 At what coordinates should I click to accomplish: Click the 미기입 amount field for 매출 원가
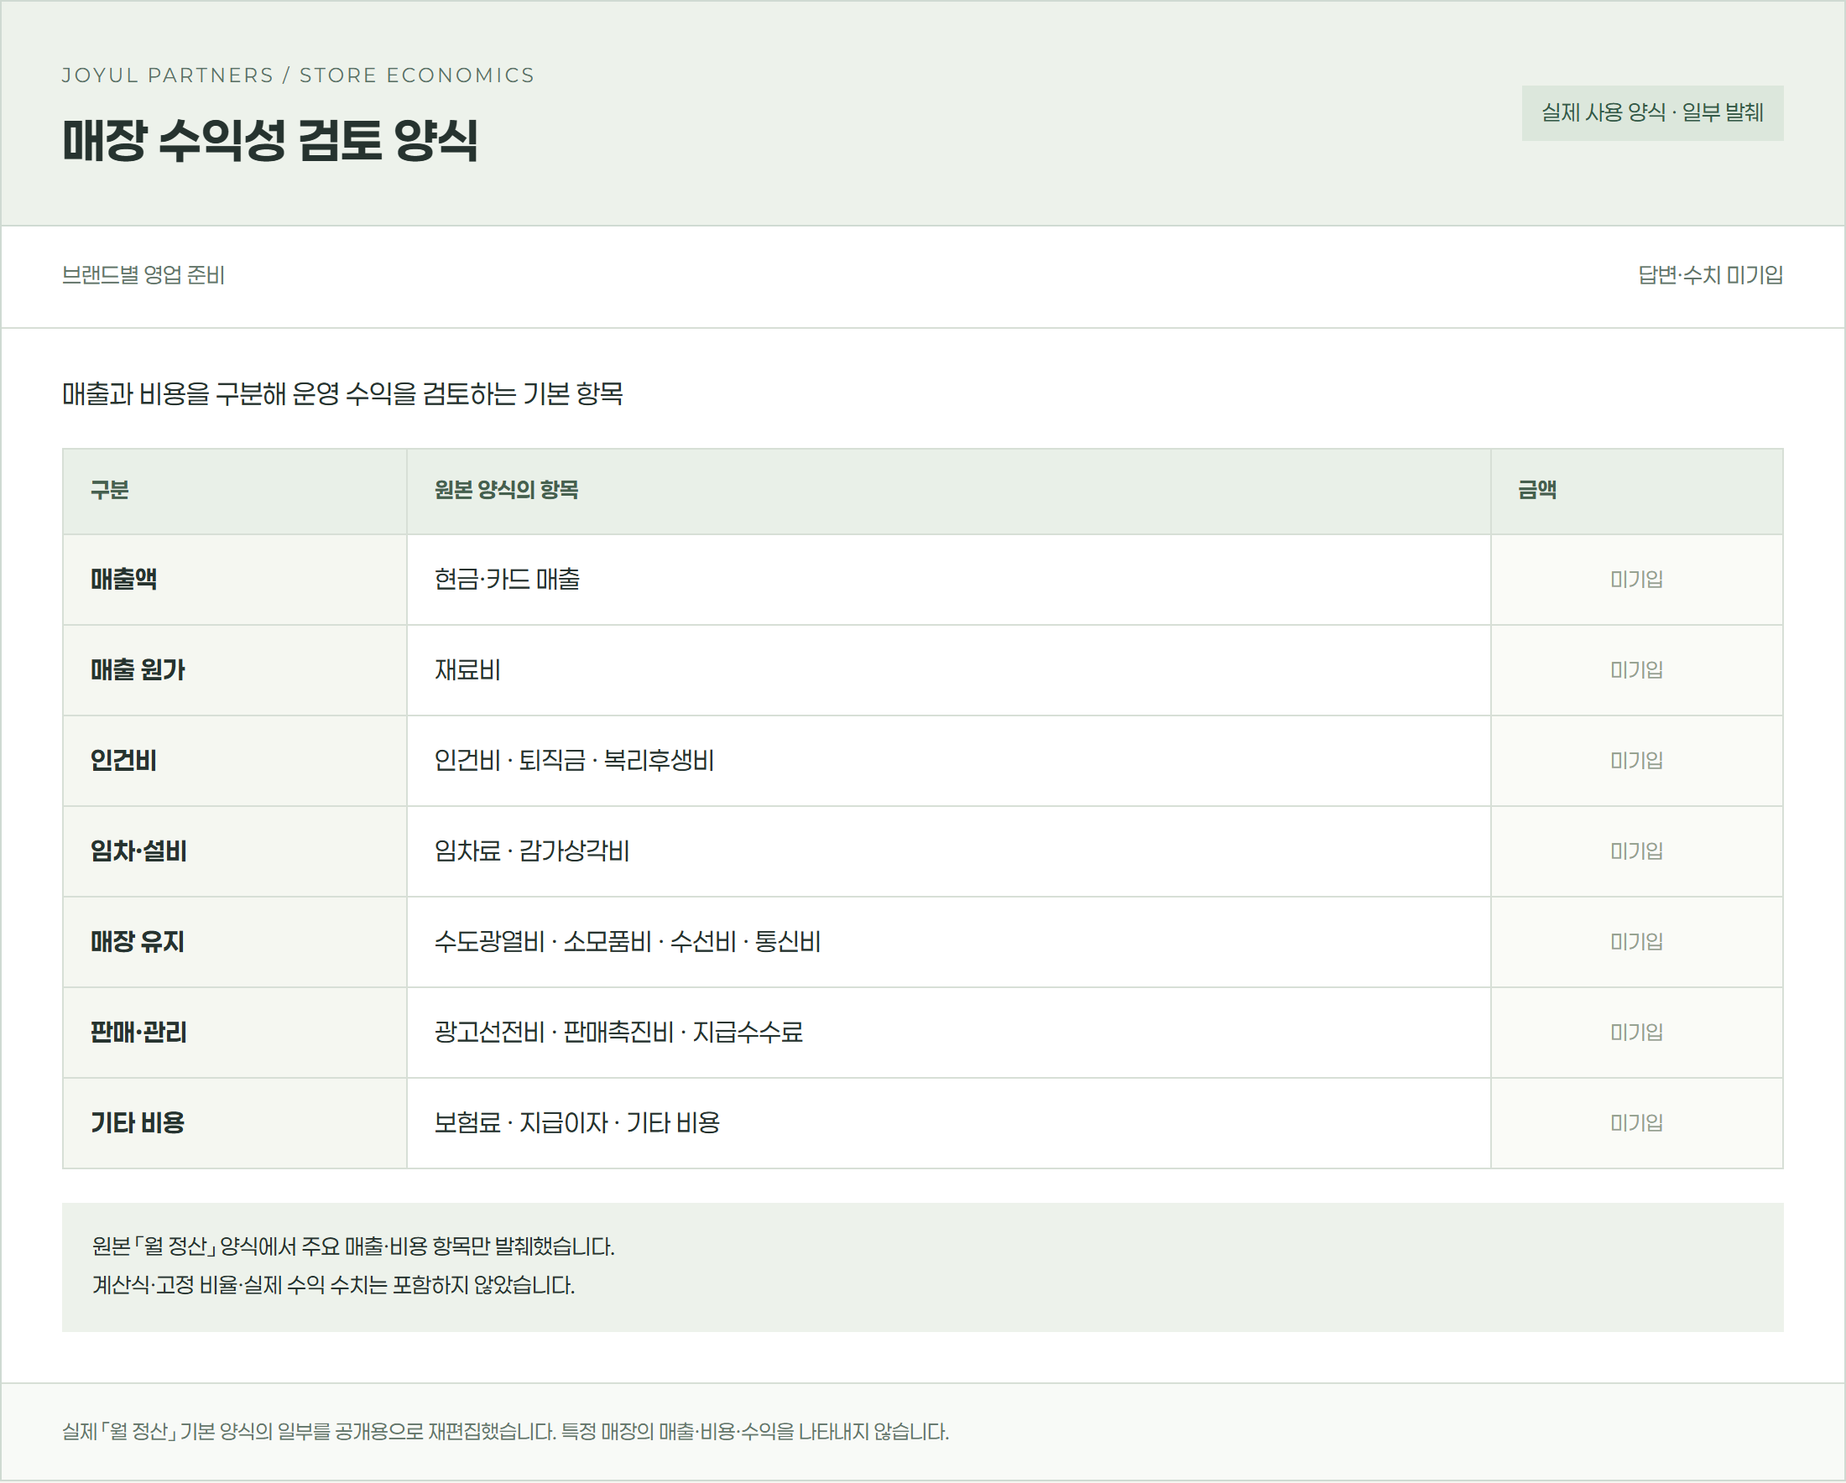[x=1636, y=670]
